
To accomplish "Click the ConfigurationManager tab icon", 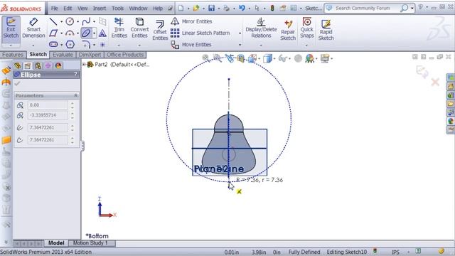I will click(x=38, y=65).
